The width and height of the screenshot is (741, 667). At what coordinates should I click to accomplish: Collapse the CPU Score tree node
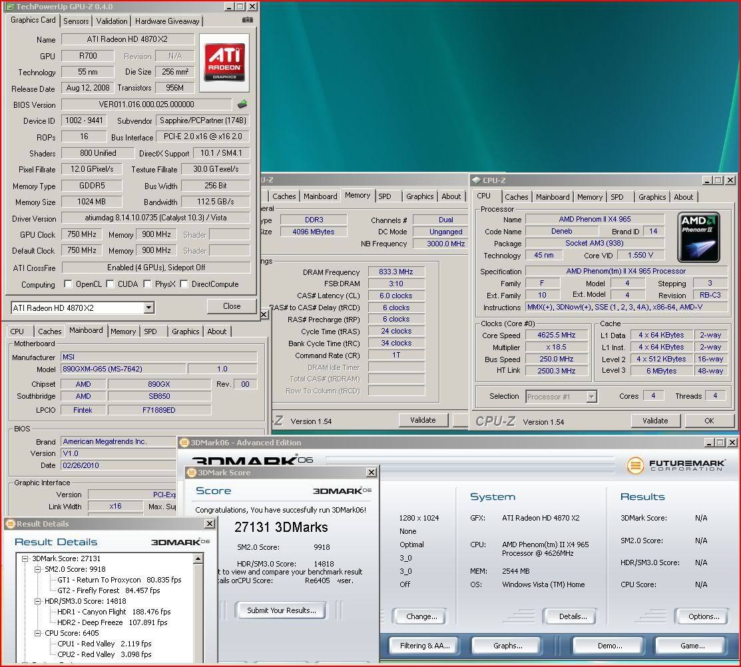coord(37,633)
